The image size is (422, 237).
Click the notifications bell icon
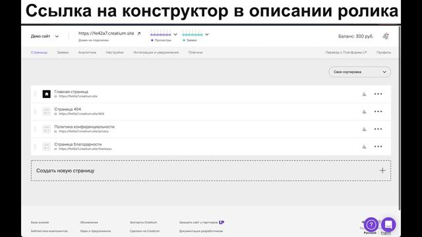point(385,36)
